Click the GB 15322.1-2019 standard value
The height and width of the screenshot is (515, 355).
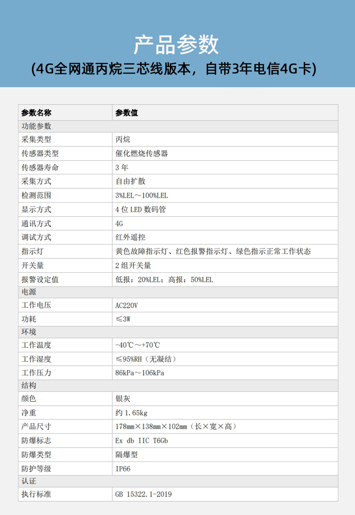pyautogui.click(x=143, y=494)
